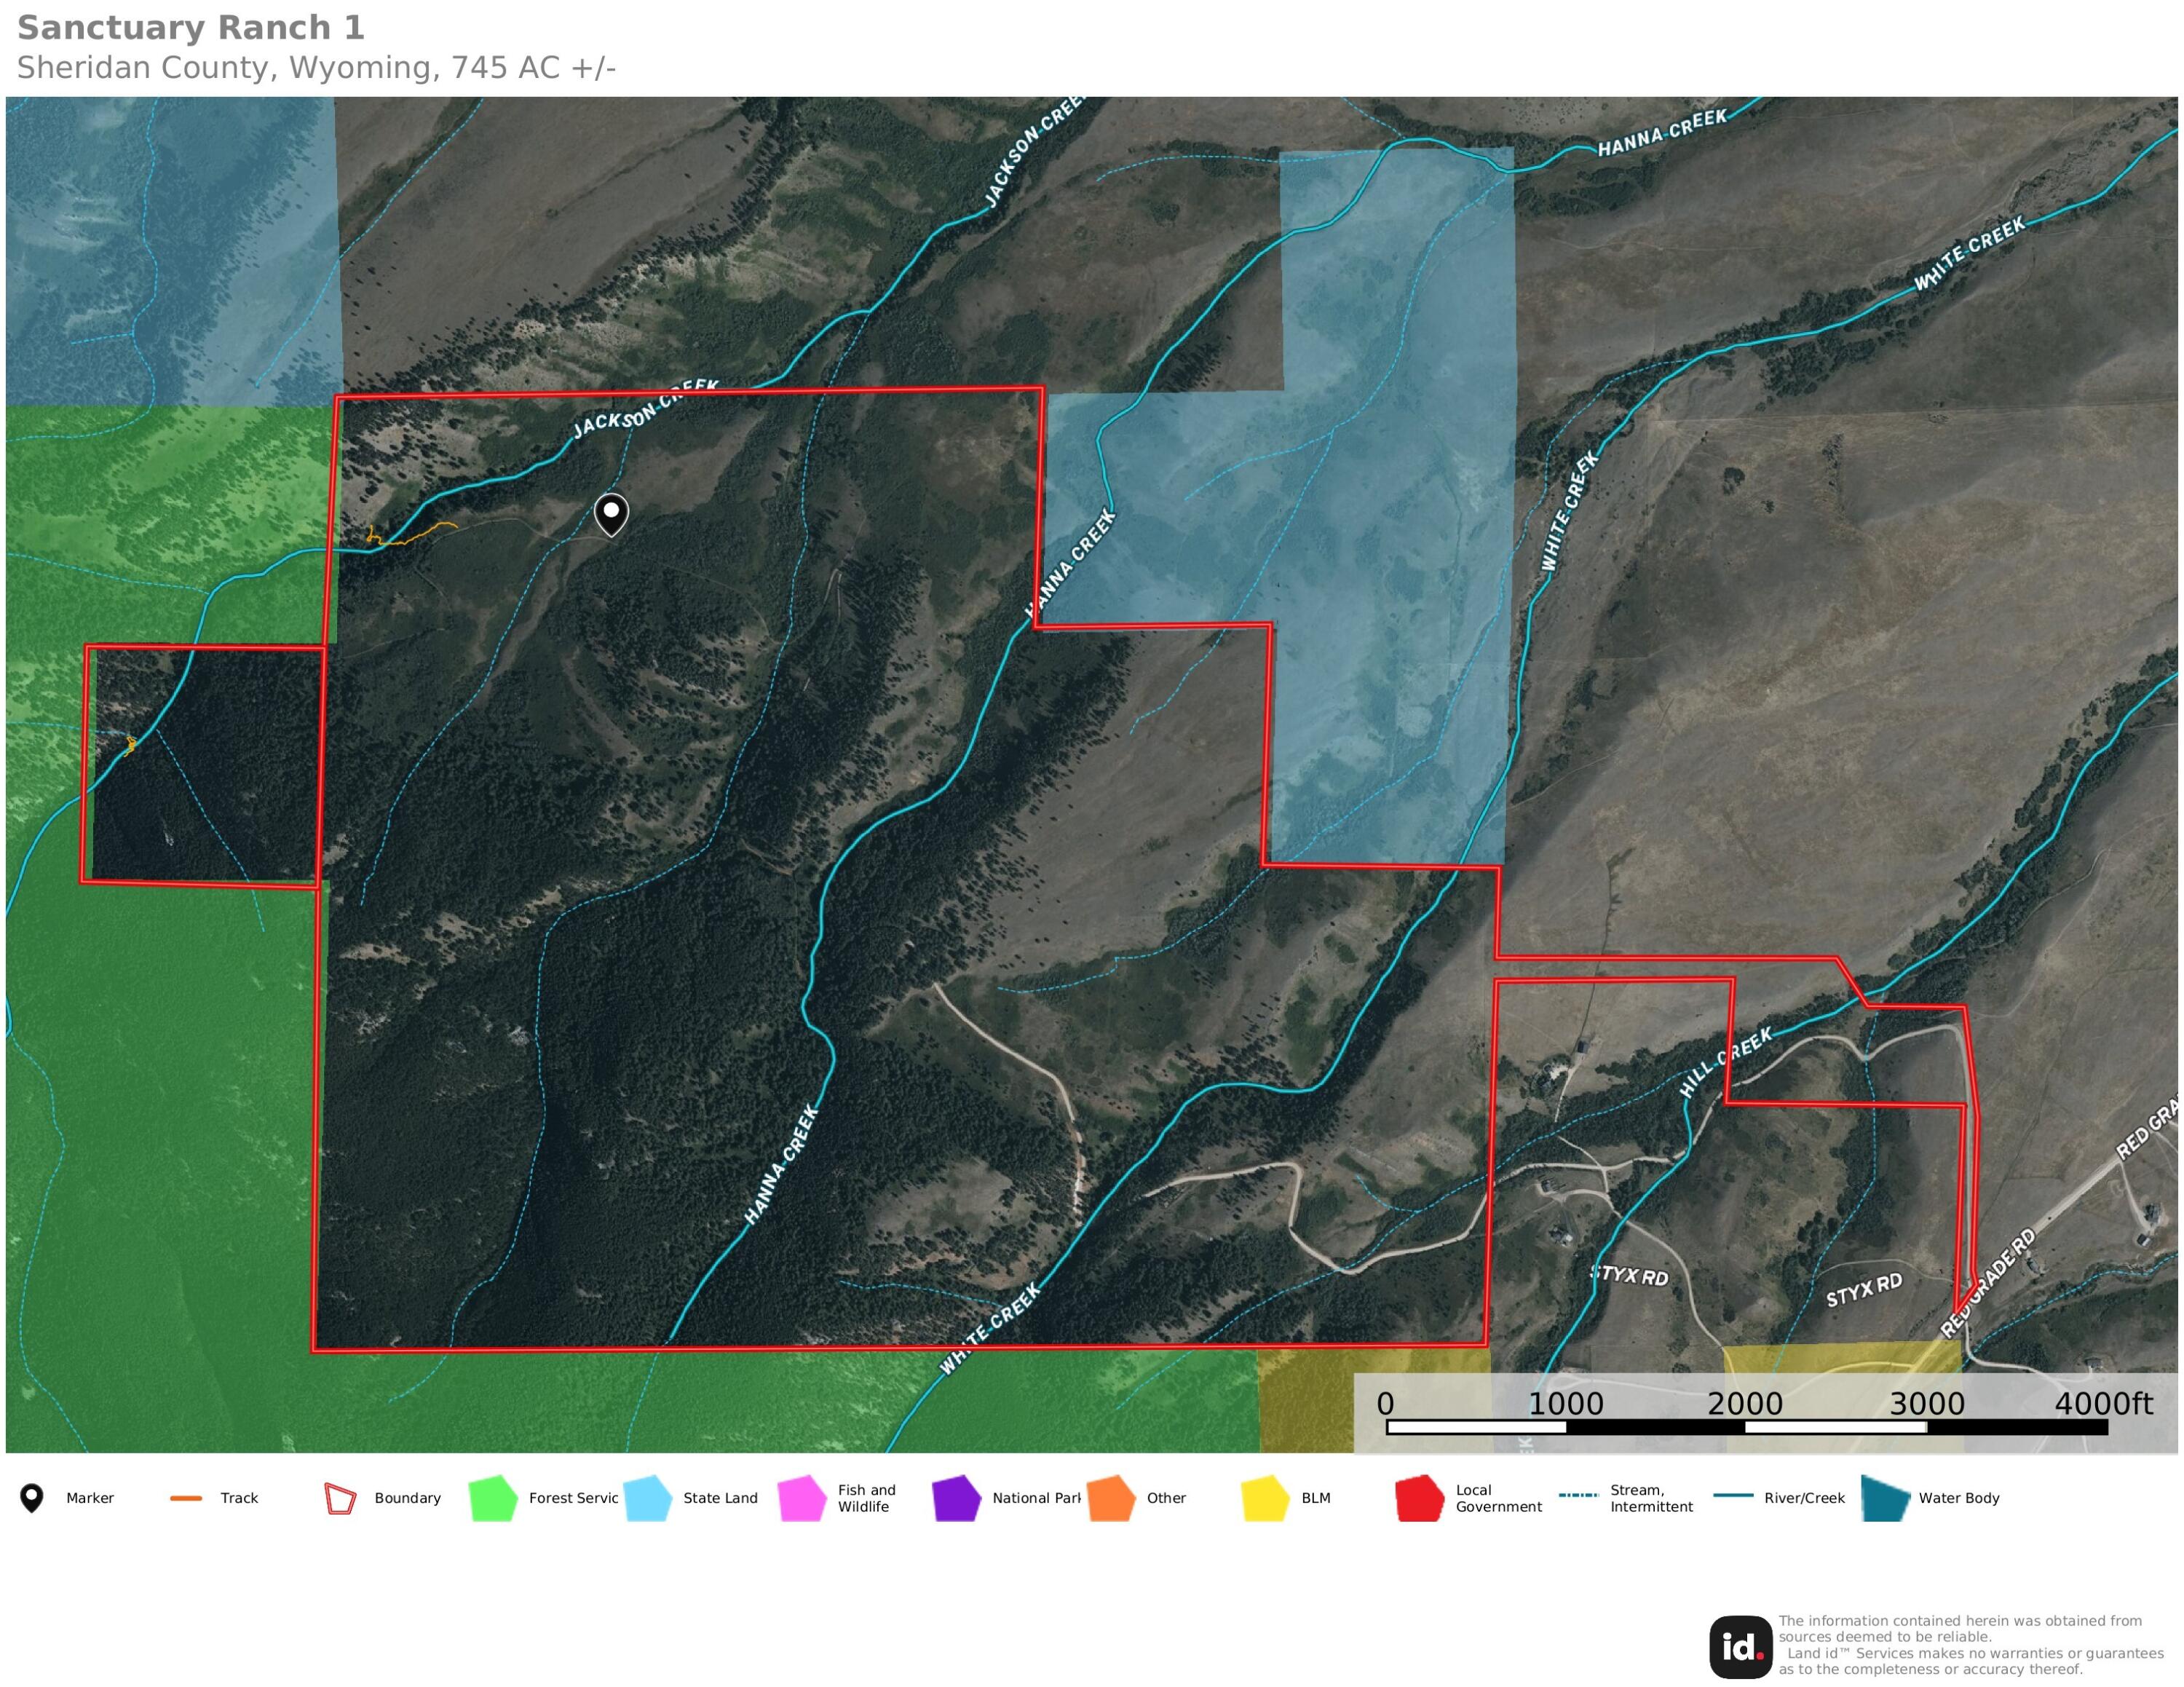Image resolution: width=2184 pixels, height=1687 pixels.
Task: Select the Sheridan County, Wyoming subtitle text
Action: pyautogui.click(x=317, y=68)
